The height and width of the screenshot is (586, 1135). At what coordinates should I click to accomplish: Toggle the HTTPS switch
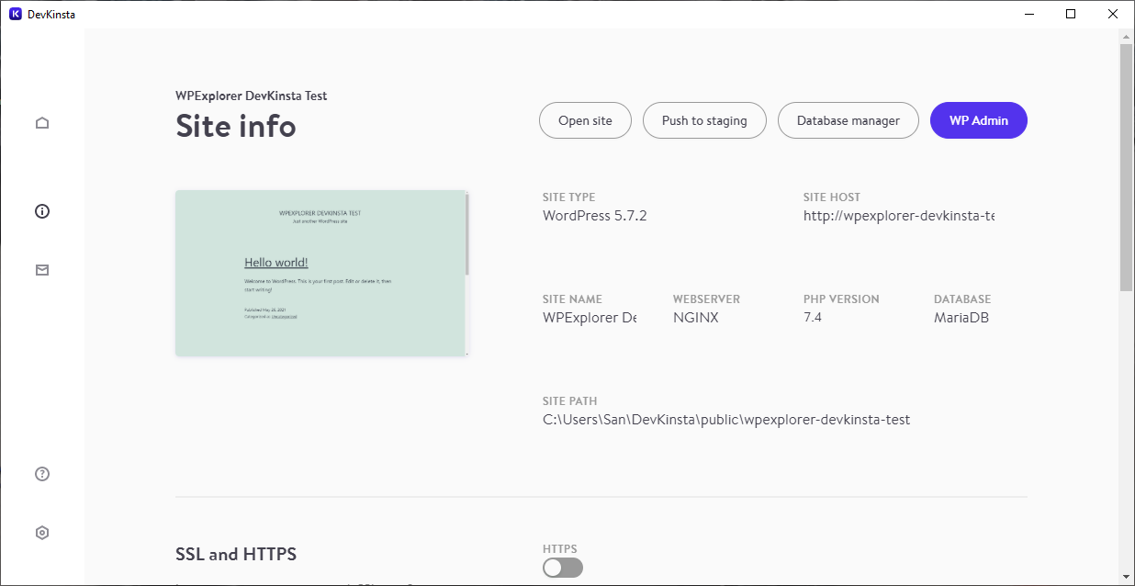tap(563, 568)
